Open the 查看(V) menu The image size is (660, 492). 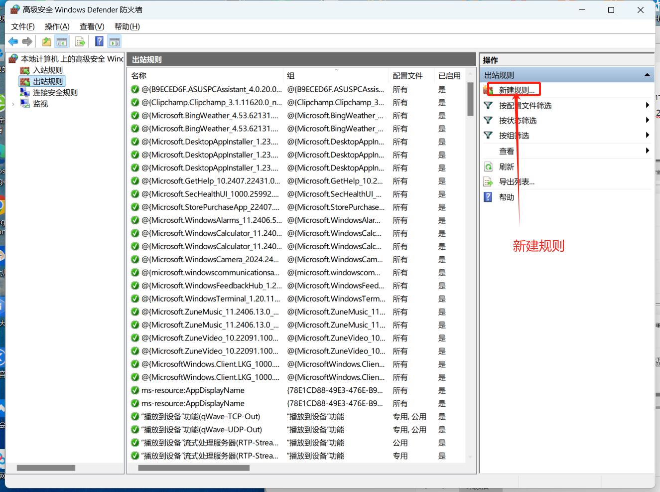tap(92, 26)
